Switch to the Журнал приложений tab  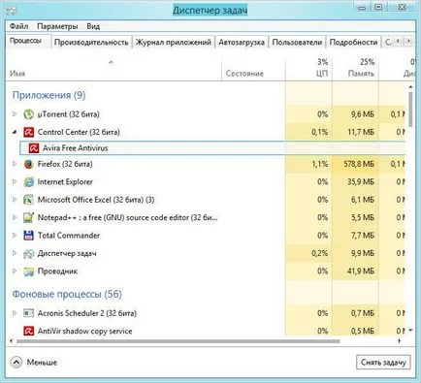coord(174,43)
